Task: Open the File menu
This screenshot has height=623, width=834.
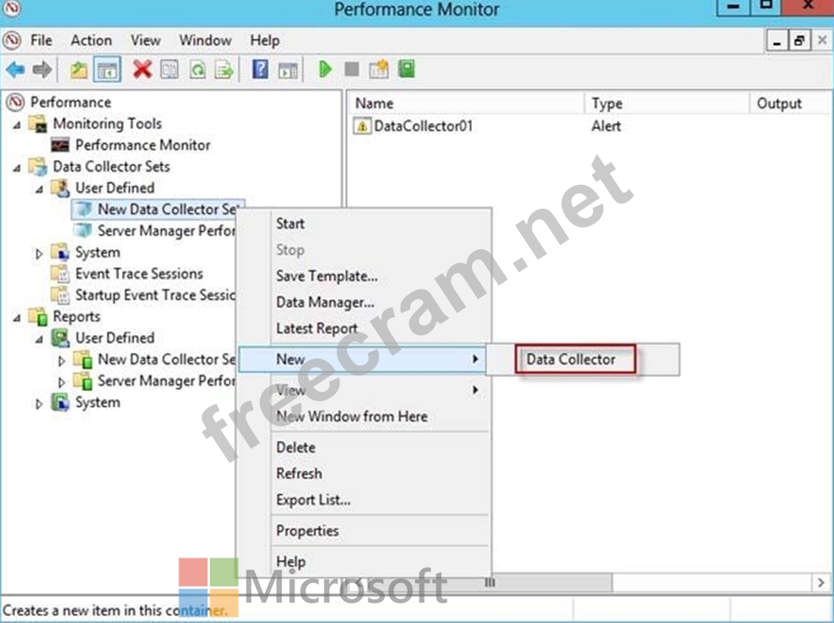Action: tap(41, 41)
